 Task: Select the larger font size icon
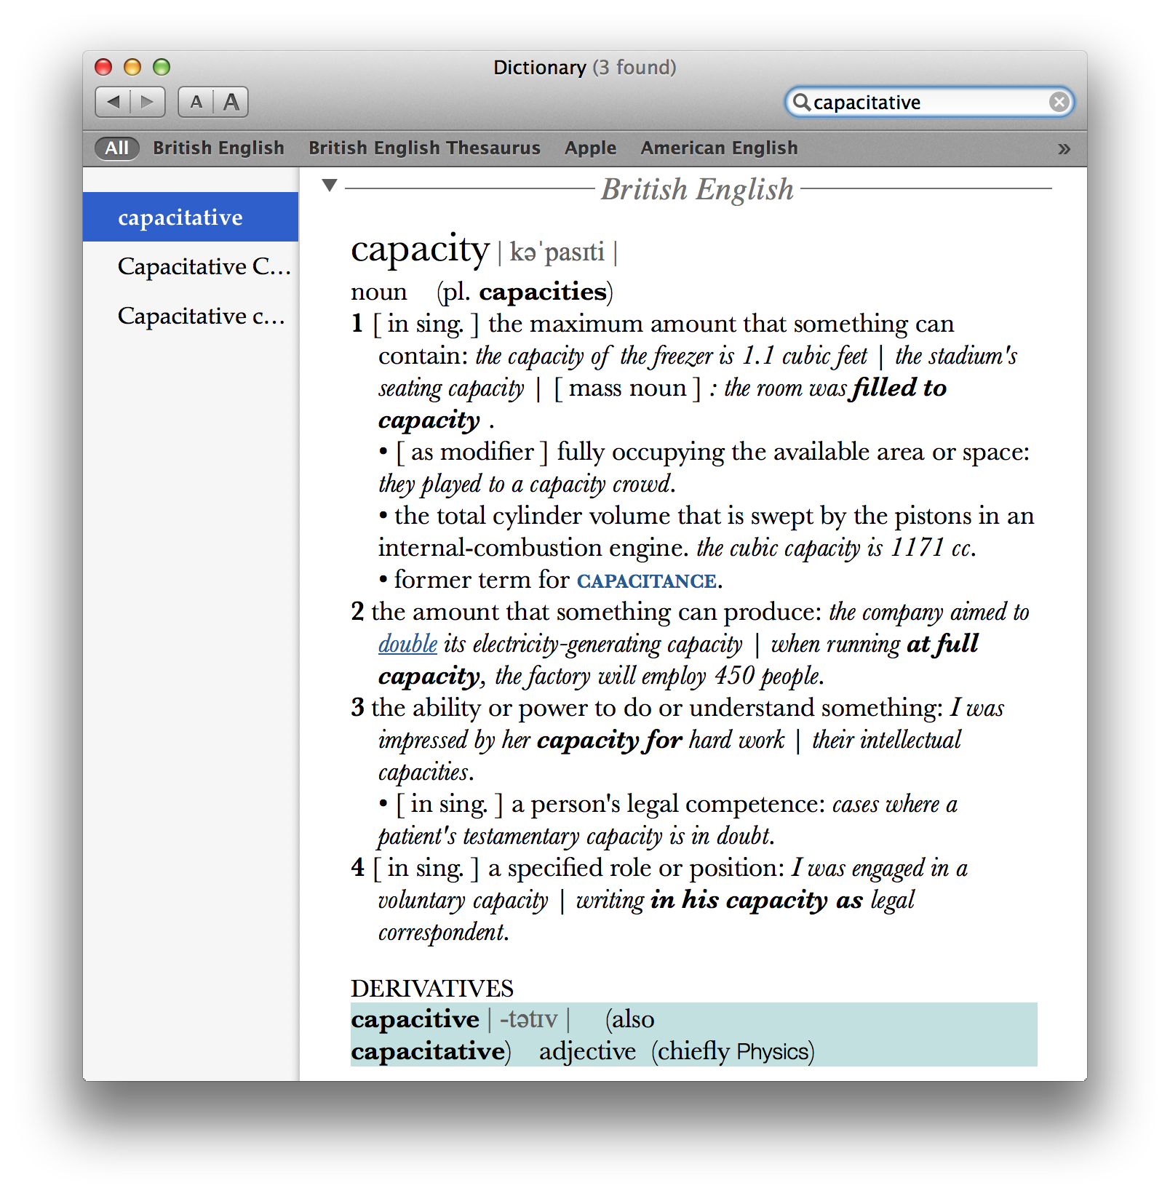(x=231, y=102)
